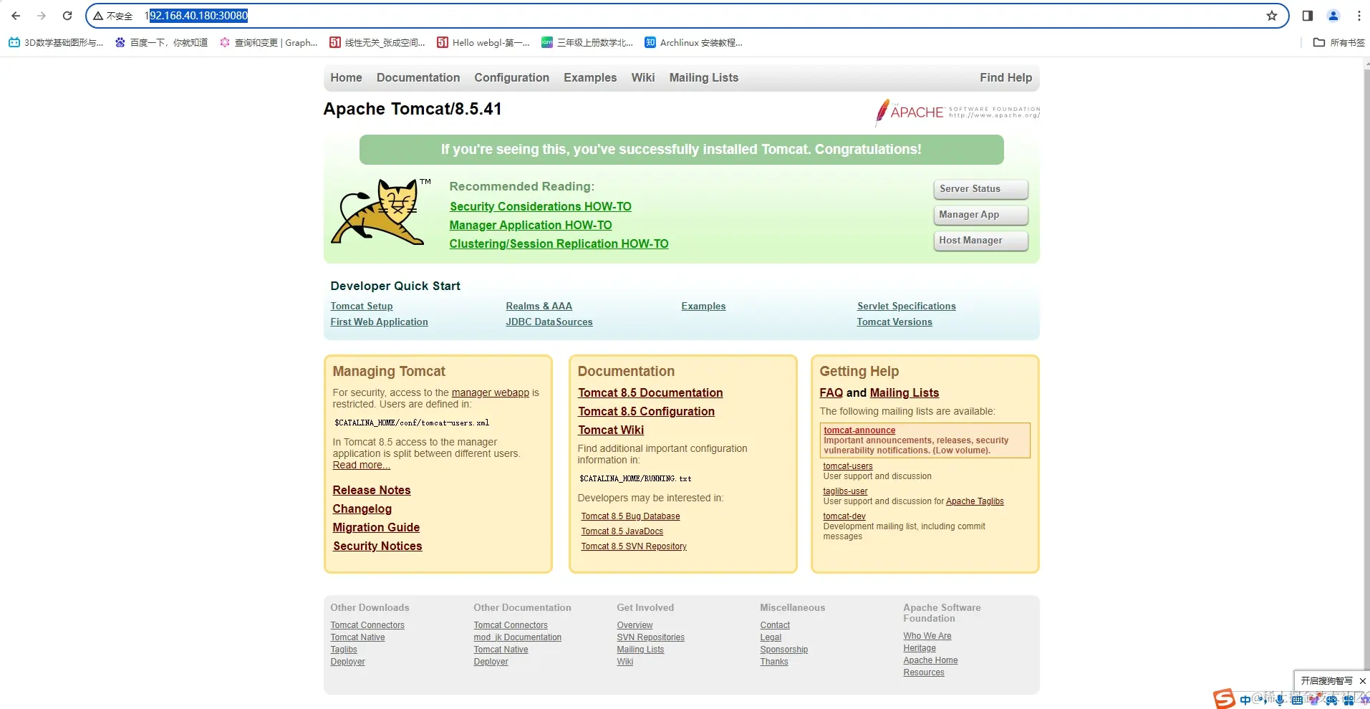Toggle the Sogou 中 Chinese/English mode
This screenshot has height=709, width=1370.
pos(1245,700)
